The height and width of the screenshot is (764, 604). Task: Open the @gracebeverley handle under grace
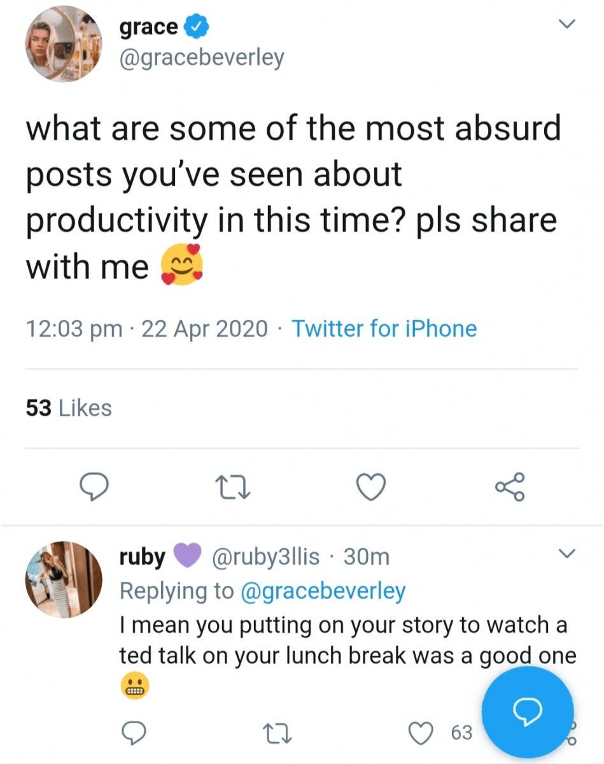click(202, 57)
